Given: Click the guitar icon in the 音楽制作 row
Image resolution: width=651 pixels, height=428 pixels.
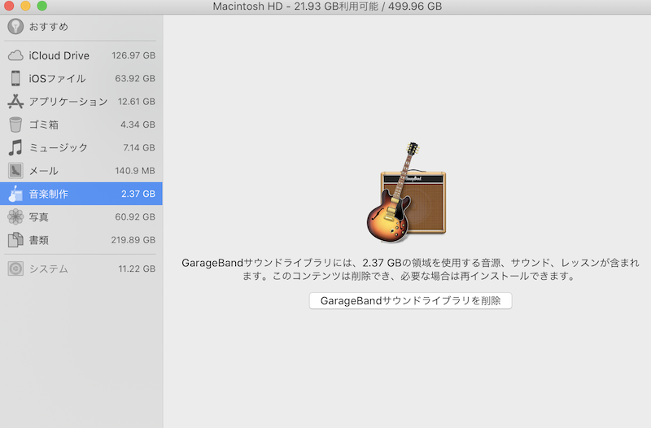Looking at the screenshot, I should click(15, 194).
